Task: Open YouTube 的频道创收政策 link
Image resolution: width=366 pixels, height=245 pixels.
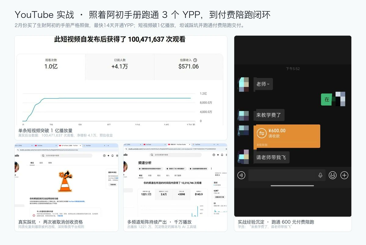Action: tap(77, 201)
